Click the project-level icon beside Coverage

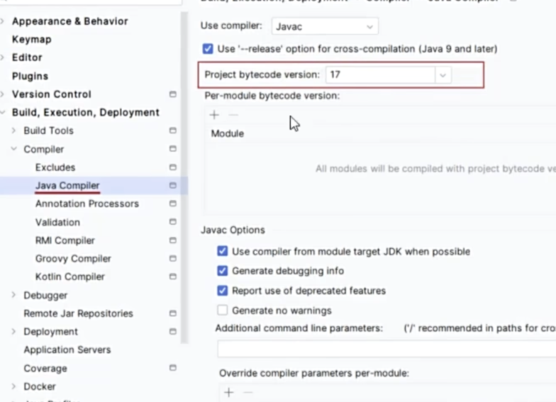(172, 369)
